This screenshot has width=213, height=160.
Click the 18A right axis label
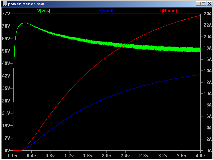[208, 48]
